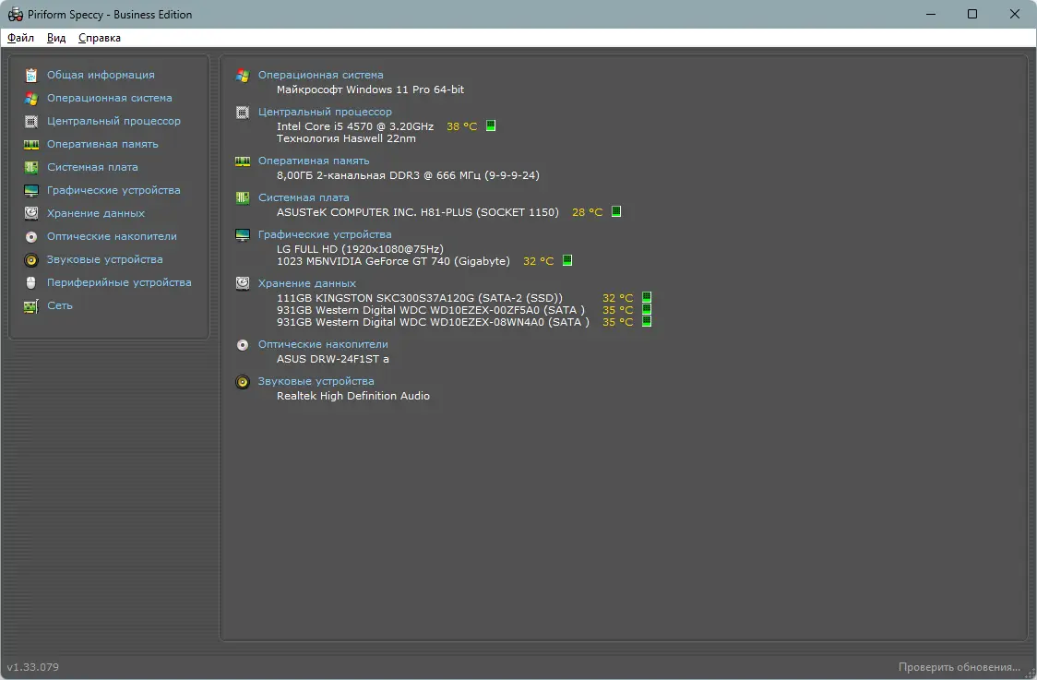Select Системная плата in the sidebar

92,167
